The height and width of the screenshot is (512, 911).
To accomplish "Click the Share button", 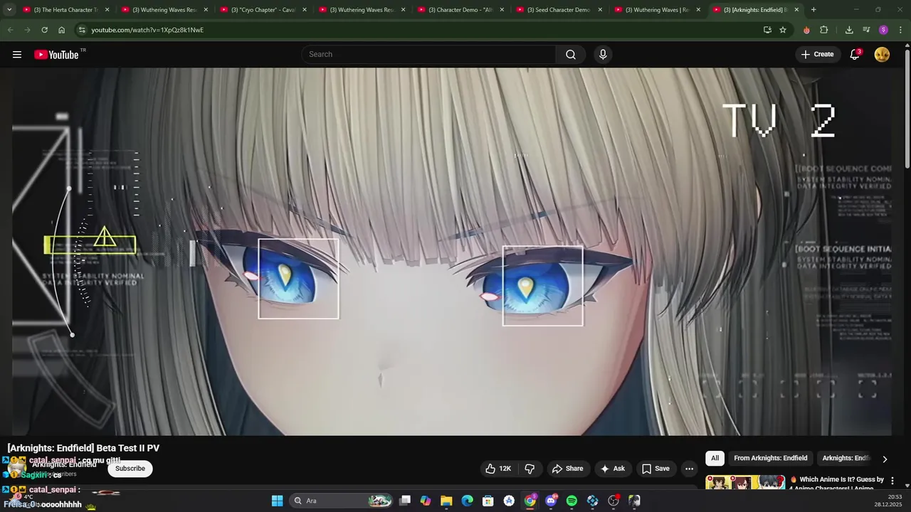I will point(567,469).
